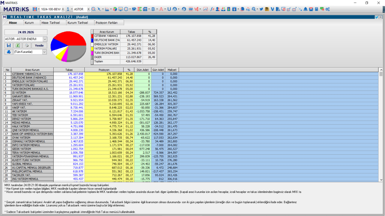Click the Maliyet column header
Image resolution: width=385 pixels, height=216 pixels.
(172, 70)
